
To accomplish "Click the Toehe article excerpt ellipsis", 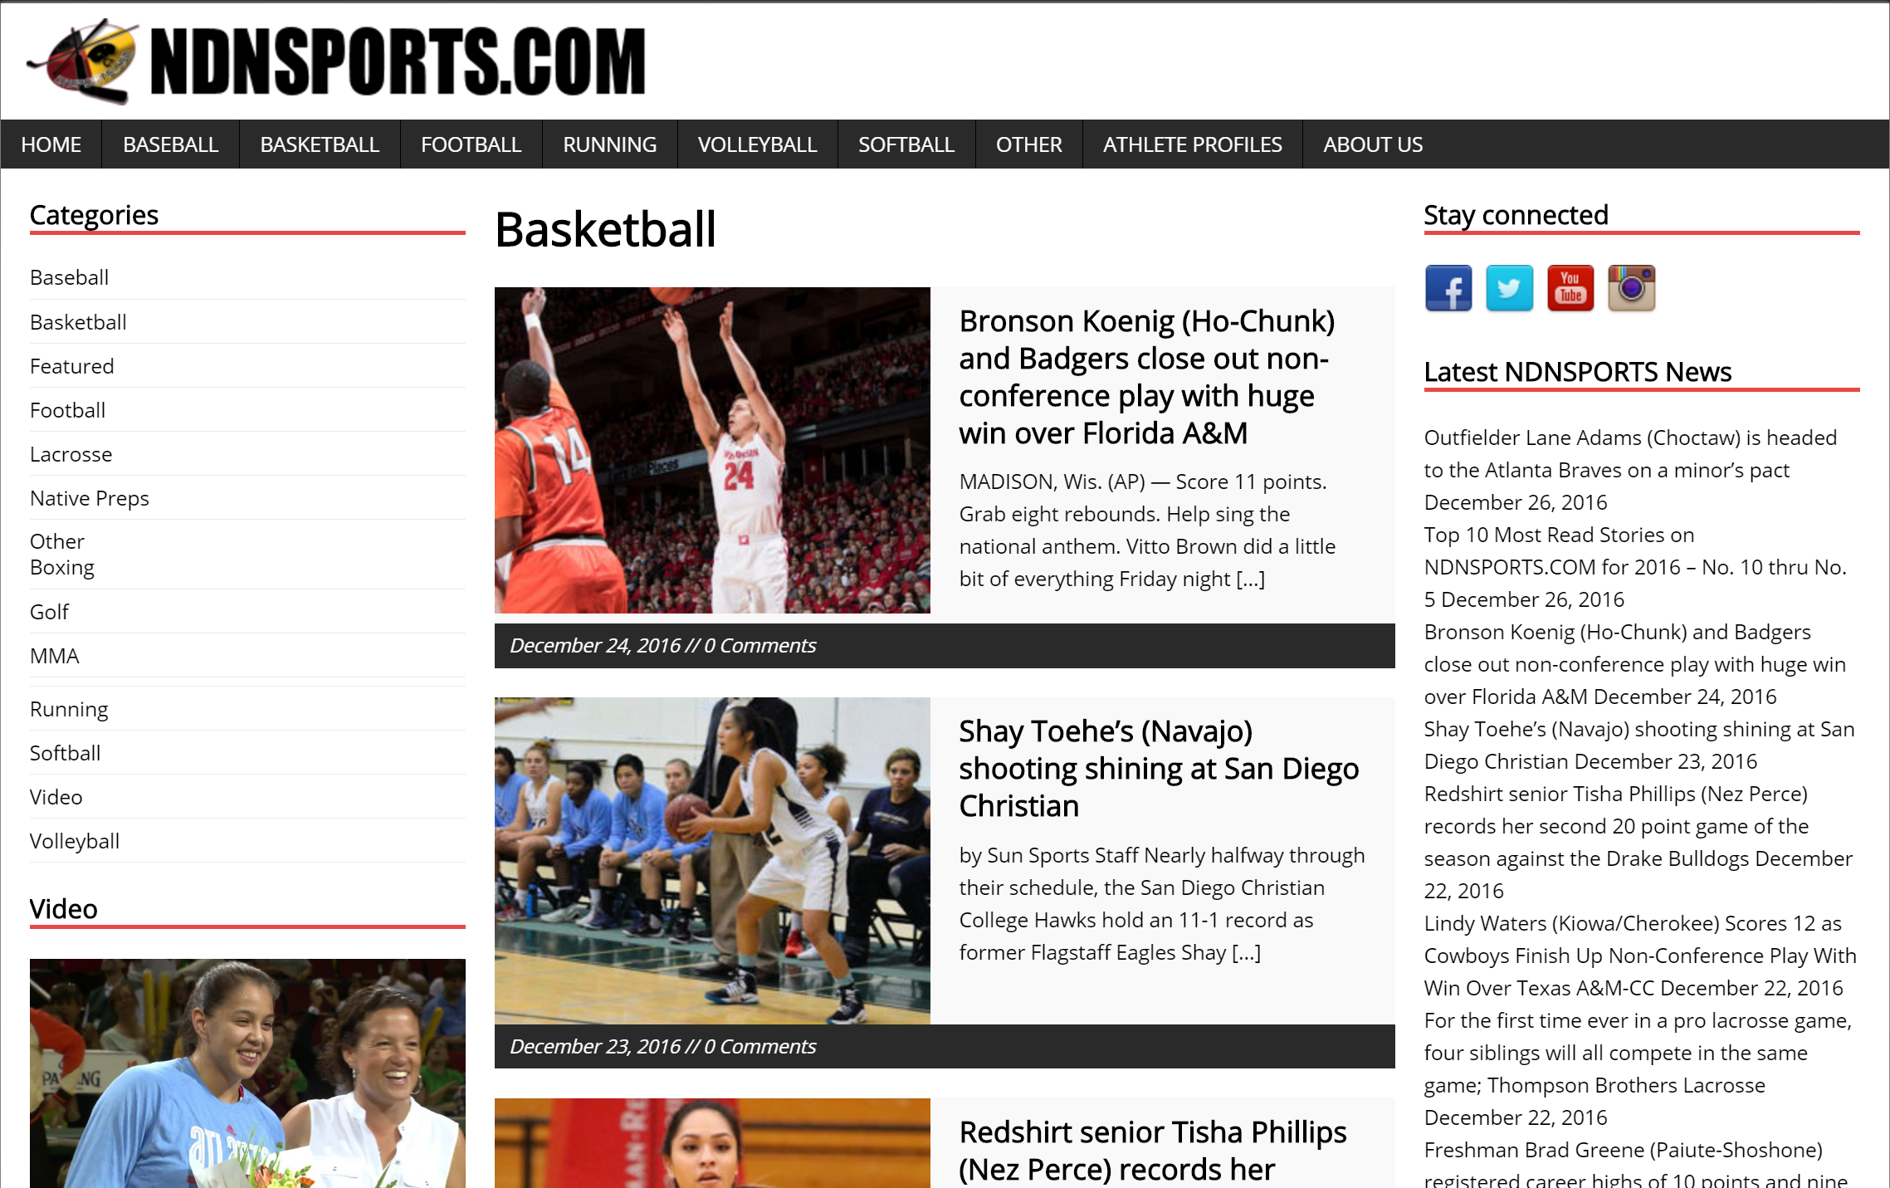I will (1246, 952).
